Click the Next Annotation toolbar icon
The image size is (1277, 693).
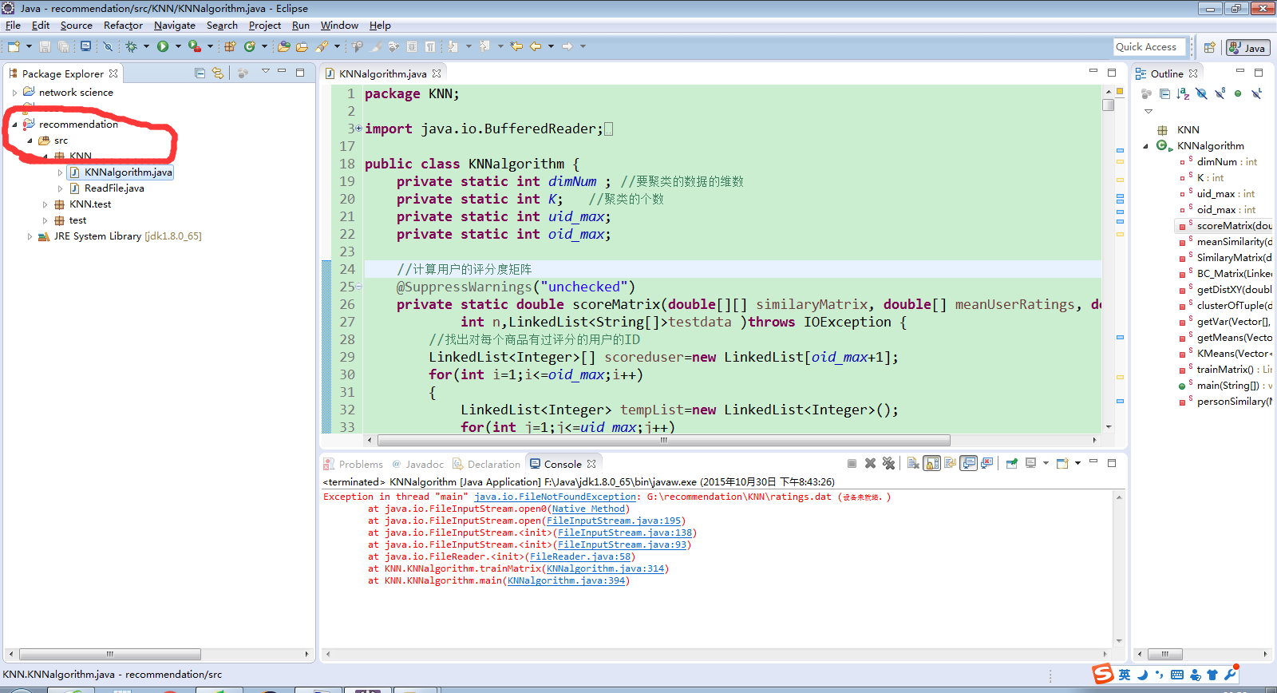click(x=453, y=46)
